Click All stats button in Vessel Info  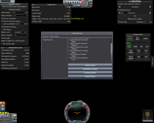pos(66,16)
